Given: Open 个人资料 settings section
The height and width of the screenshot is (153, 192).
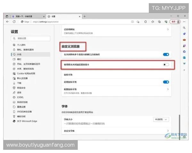Looking at the screenshot, I should click(x=31, y=45).
